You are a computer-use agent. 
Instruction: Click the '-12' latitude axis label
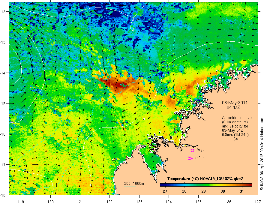point(3,12)
